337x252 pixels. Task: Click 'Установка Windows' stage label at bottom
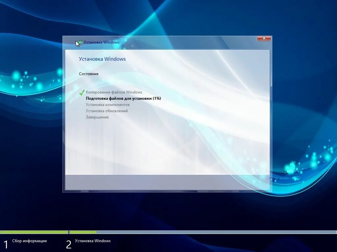93,241
